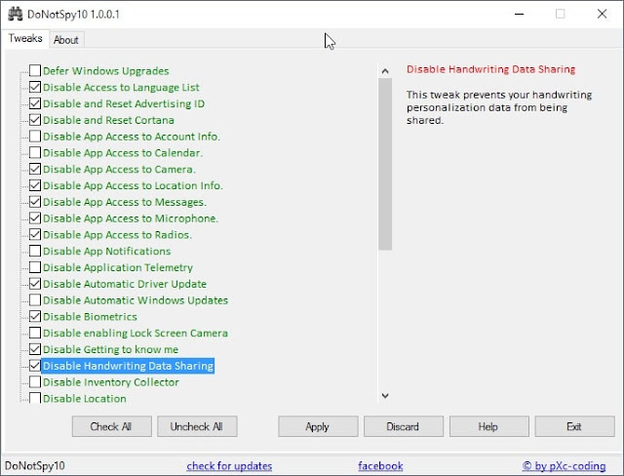Select the 'Disable Handwriting Data Sharing' label

pos(128,366)
